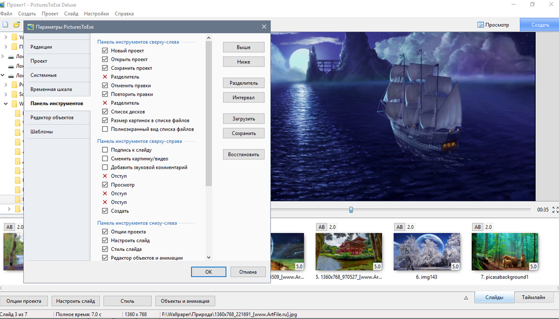Image resolution: width=559 pixels, height=319 pixels.
Task: Click the AB transition icon above slide 5
Action: point(322,227)
